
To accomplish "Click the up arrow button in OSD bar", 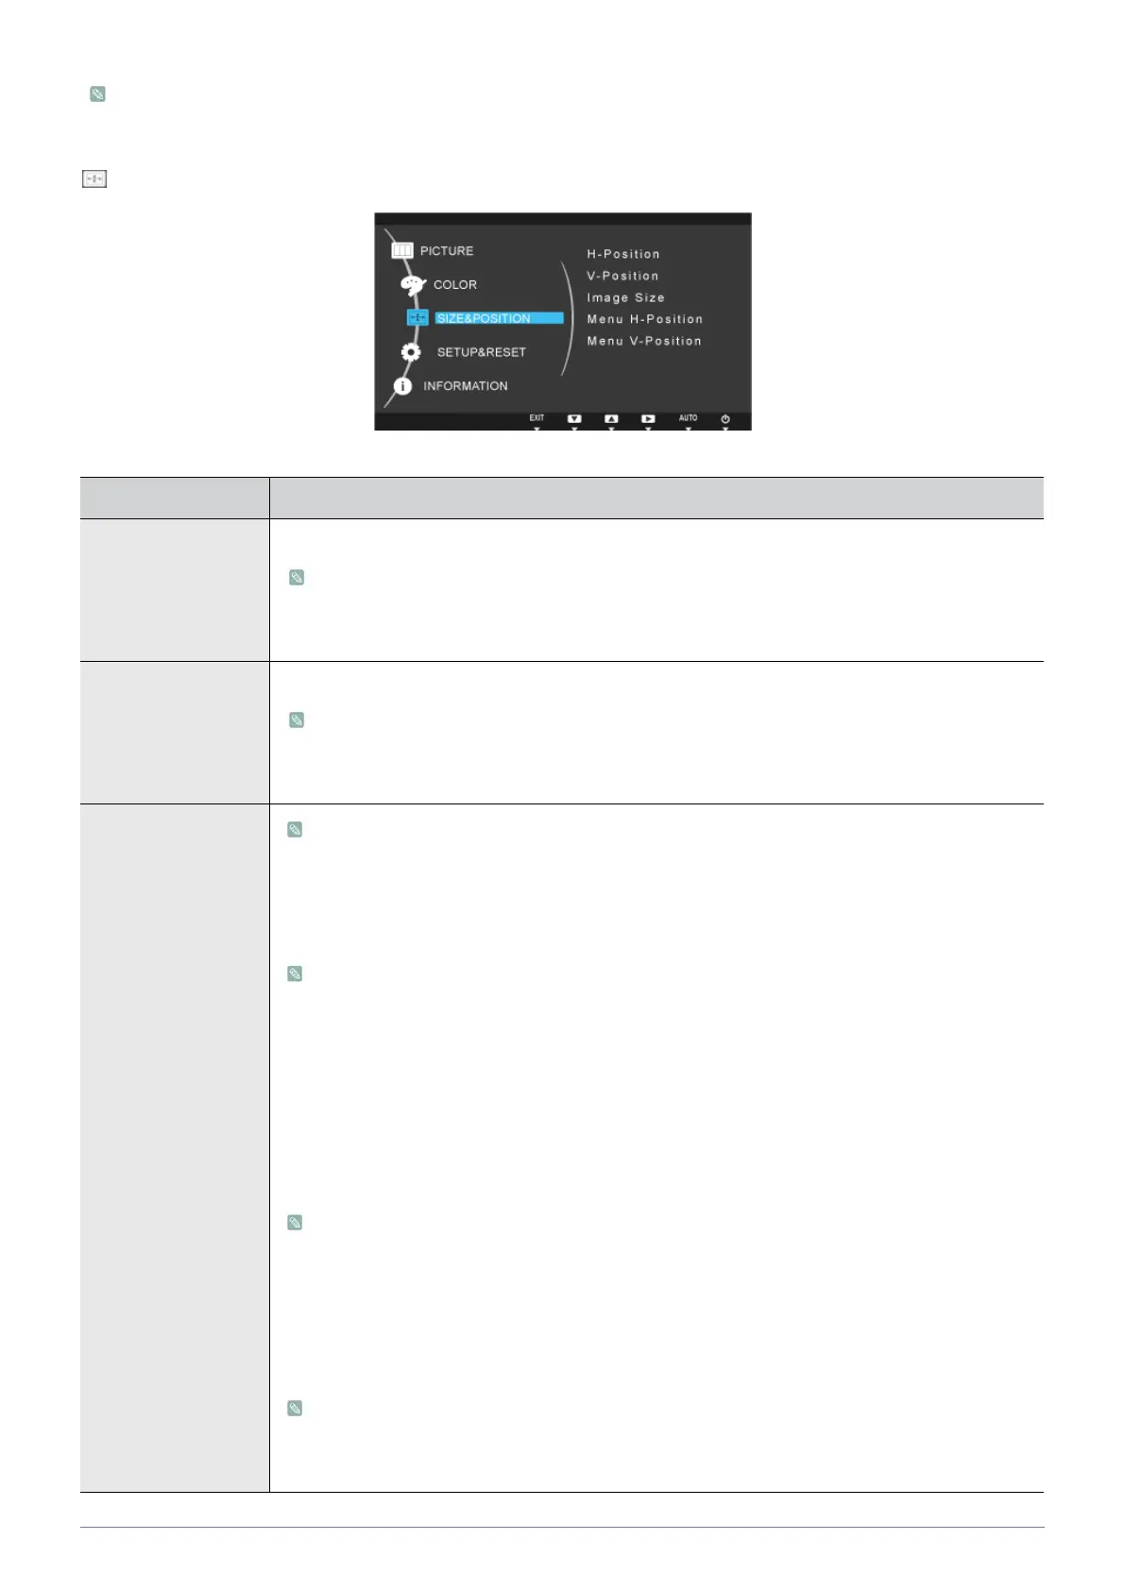I will (x=611, y=418).
